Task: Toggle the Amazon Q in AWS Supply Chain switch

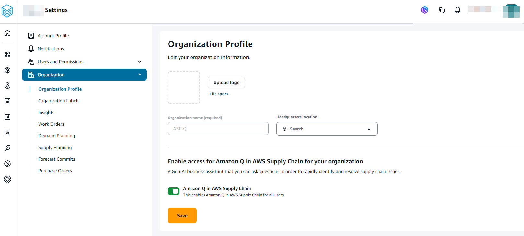Action: (173, 191)
